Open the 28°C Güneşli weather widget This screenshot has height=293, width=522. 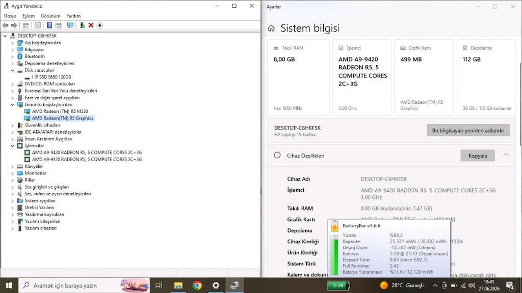[x=402, y=285]
